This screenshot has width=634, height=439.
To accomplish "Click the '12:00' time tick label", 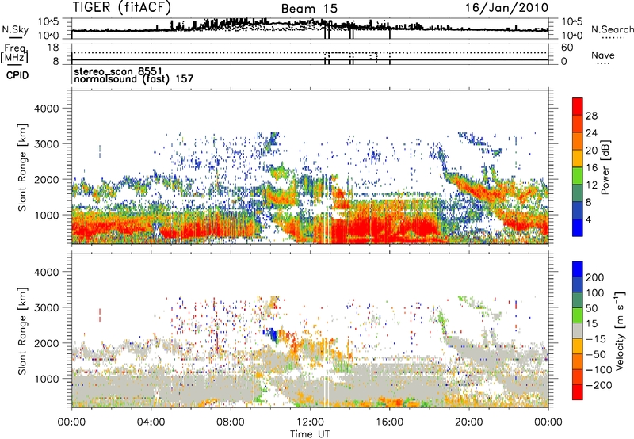I will coord(310,422).
